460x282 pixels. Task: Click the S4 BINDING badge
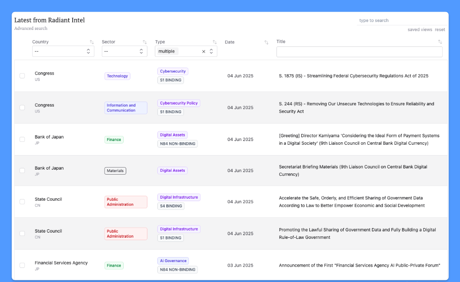tap(171, 206)
